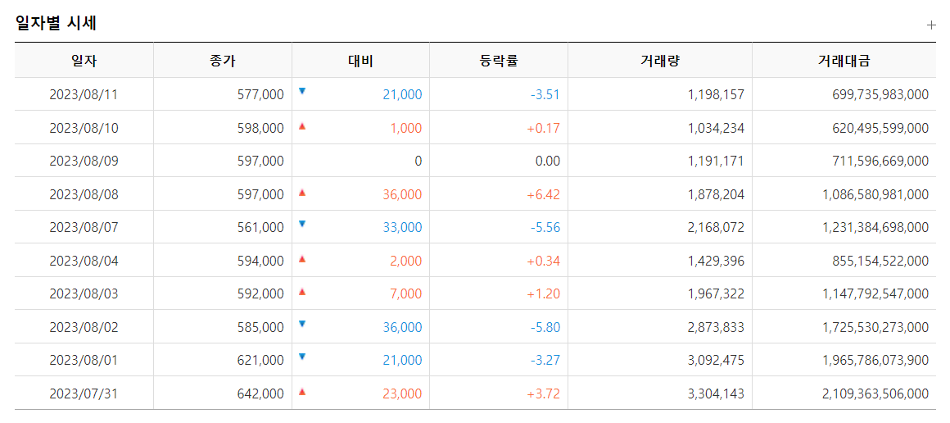Click trading value 699,735,983,000
Image resolution: width=950 pixels, height=423 pixels.
(881, 94)
